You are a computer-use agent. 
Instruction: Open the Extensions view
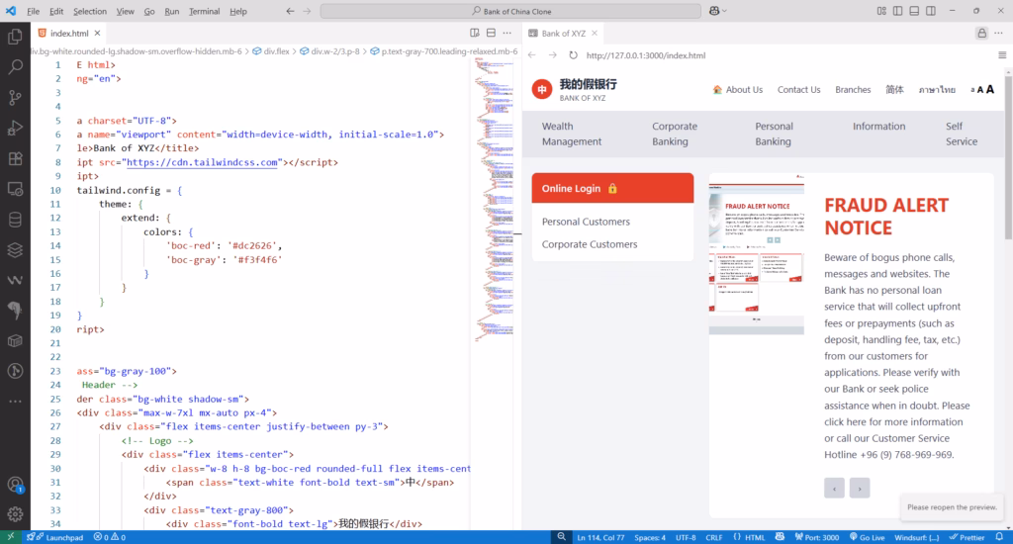pyautogui.click(x=15, y=158)
